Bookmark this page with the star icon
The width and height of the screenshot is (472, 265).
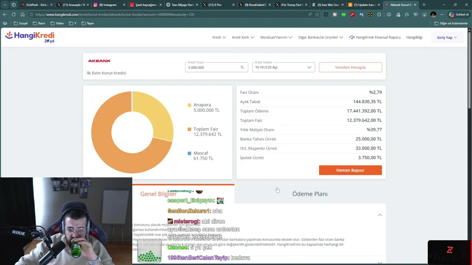pyautogui.click(x=317, y=14)
